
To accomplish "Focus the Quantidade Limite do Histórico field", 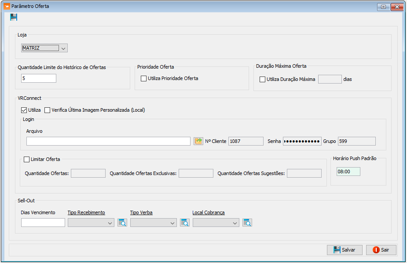I will (x=39, y=78).
